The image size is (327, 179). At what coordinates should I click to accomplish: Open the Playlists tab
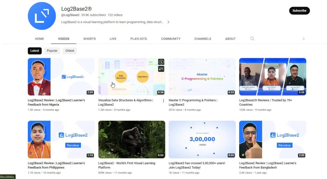click(139, 39)
